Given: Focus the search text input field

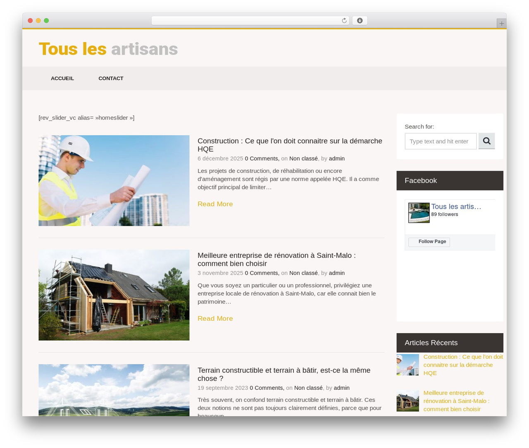Looking at the screenshot, I should pos(441,141).
